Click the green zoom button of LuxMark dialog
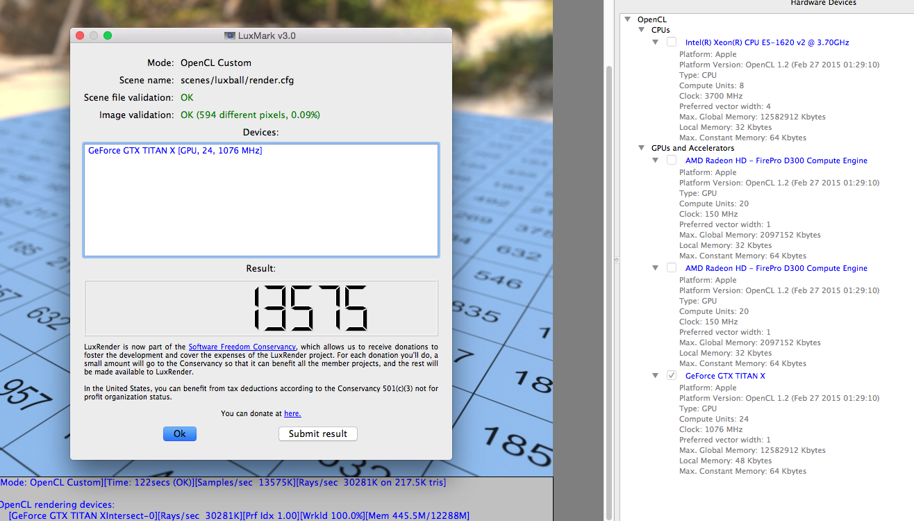Viewport: 914px width, 521px height. tap(108, 35)
